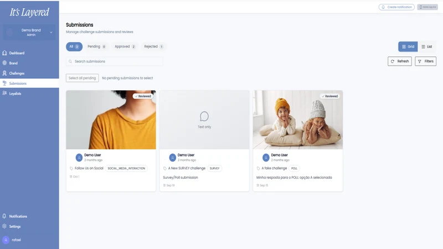443x249 pixels.
Task: Switch to the Approved tab
Action: 125,46
